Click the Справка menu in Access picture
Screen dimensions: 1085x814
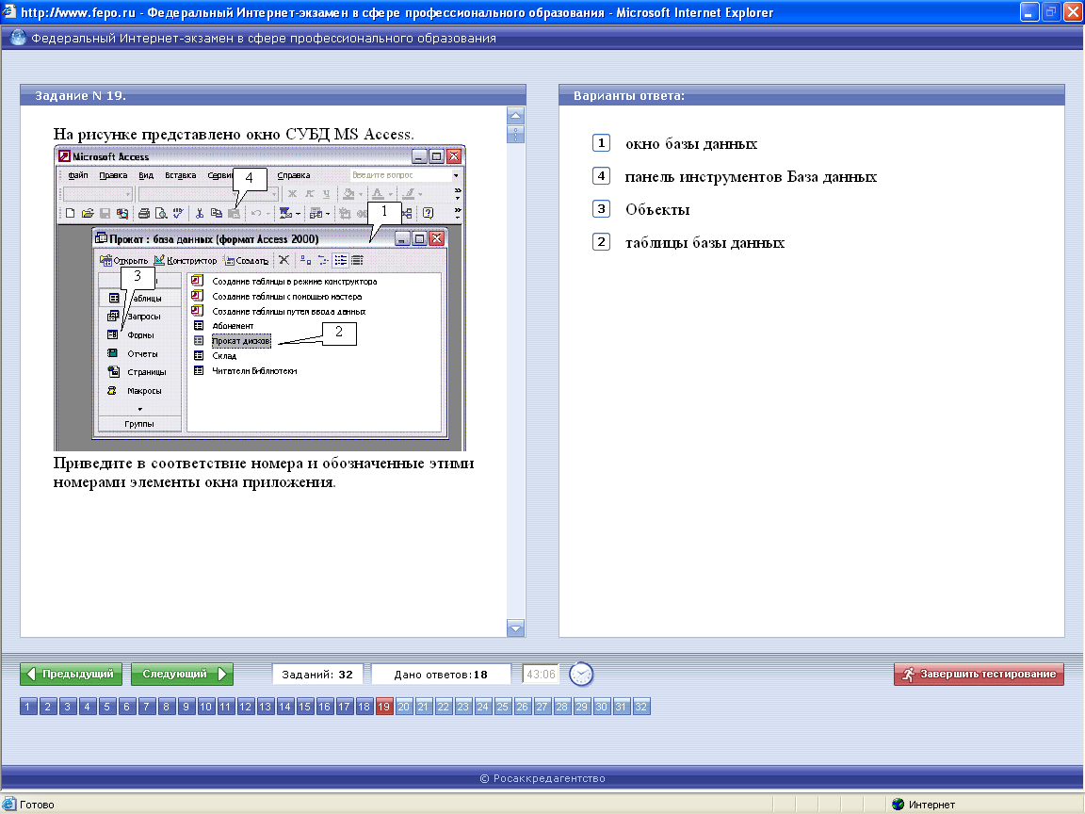(294, 175)
